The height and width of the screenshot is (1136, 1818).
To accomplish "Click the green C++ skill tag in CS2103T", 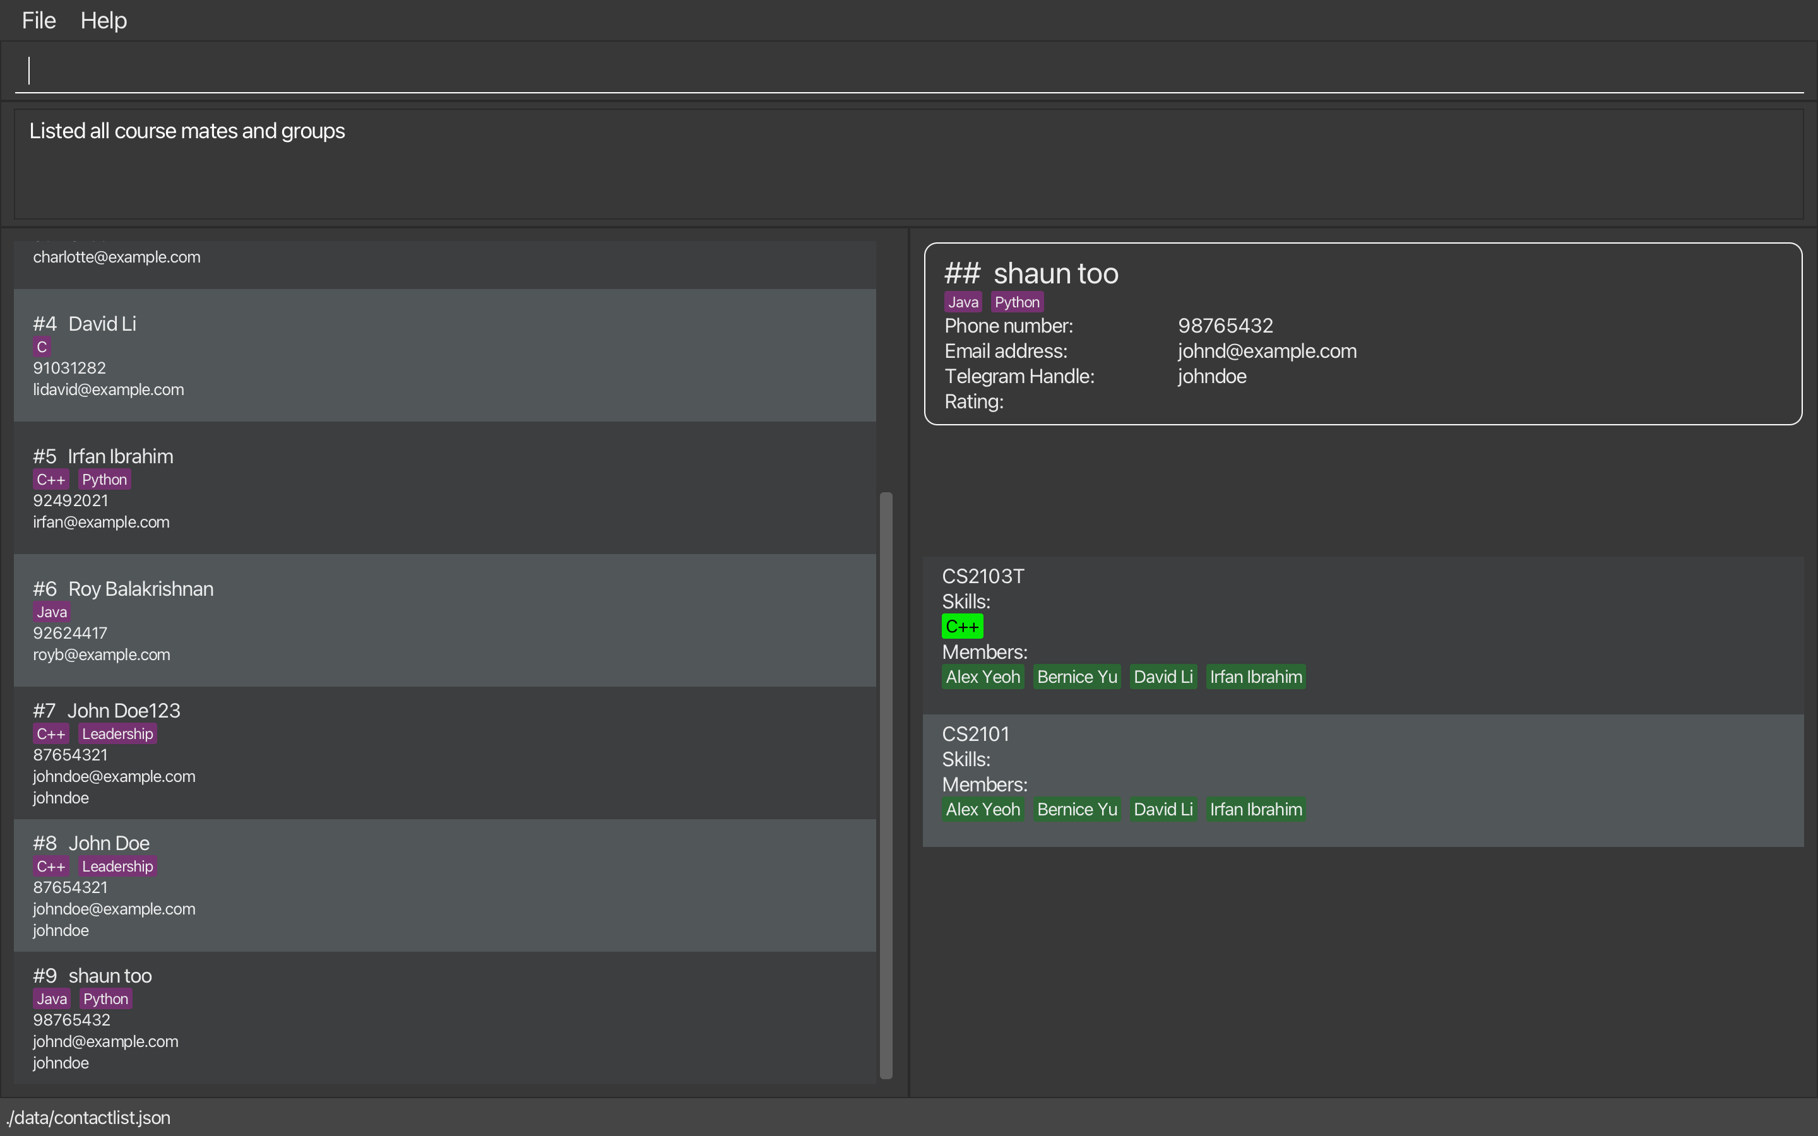I will click(x=961, y=627).
